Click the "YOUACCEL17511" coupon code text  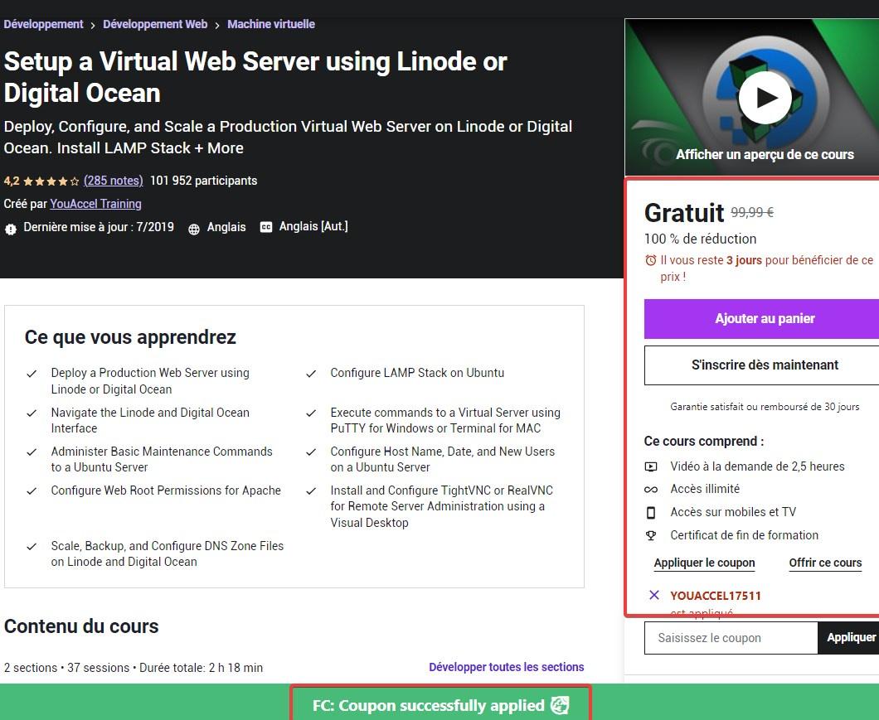716,596
